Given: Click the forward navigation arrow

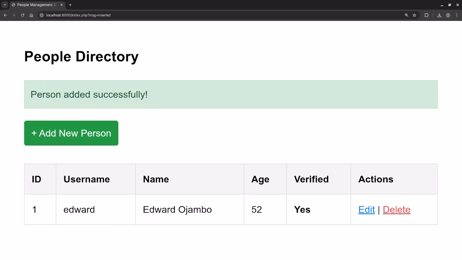Looking at the screenshot, I should tap(13, 15).
